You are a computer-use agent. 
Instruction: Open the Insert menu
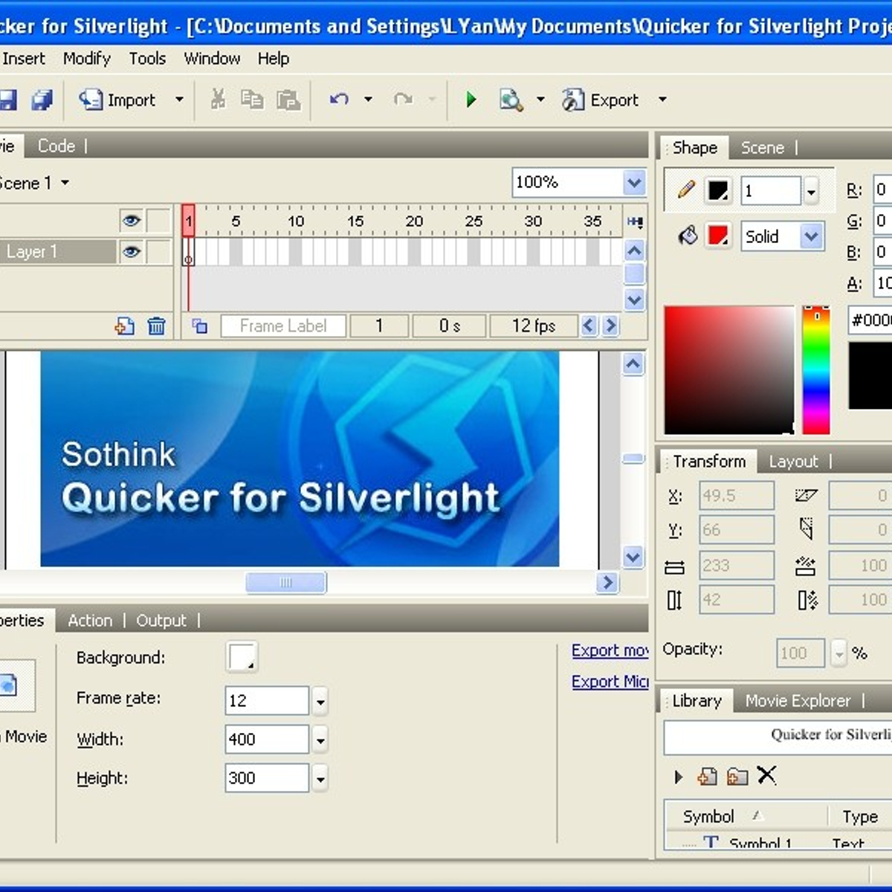point(24,59)
